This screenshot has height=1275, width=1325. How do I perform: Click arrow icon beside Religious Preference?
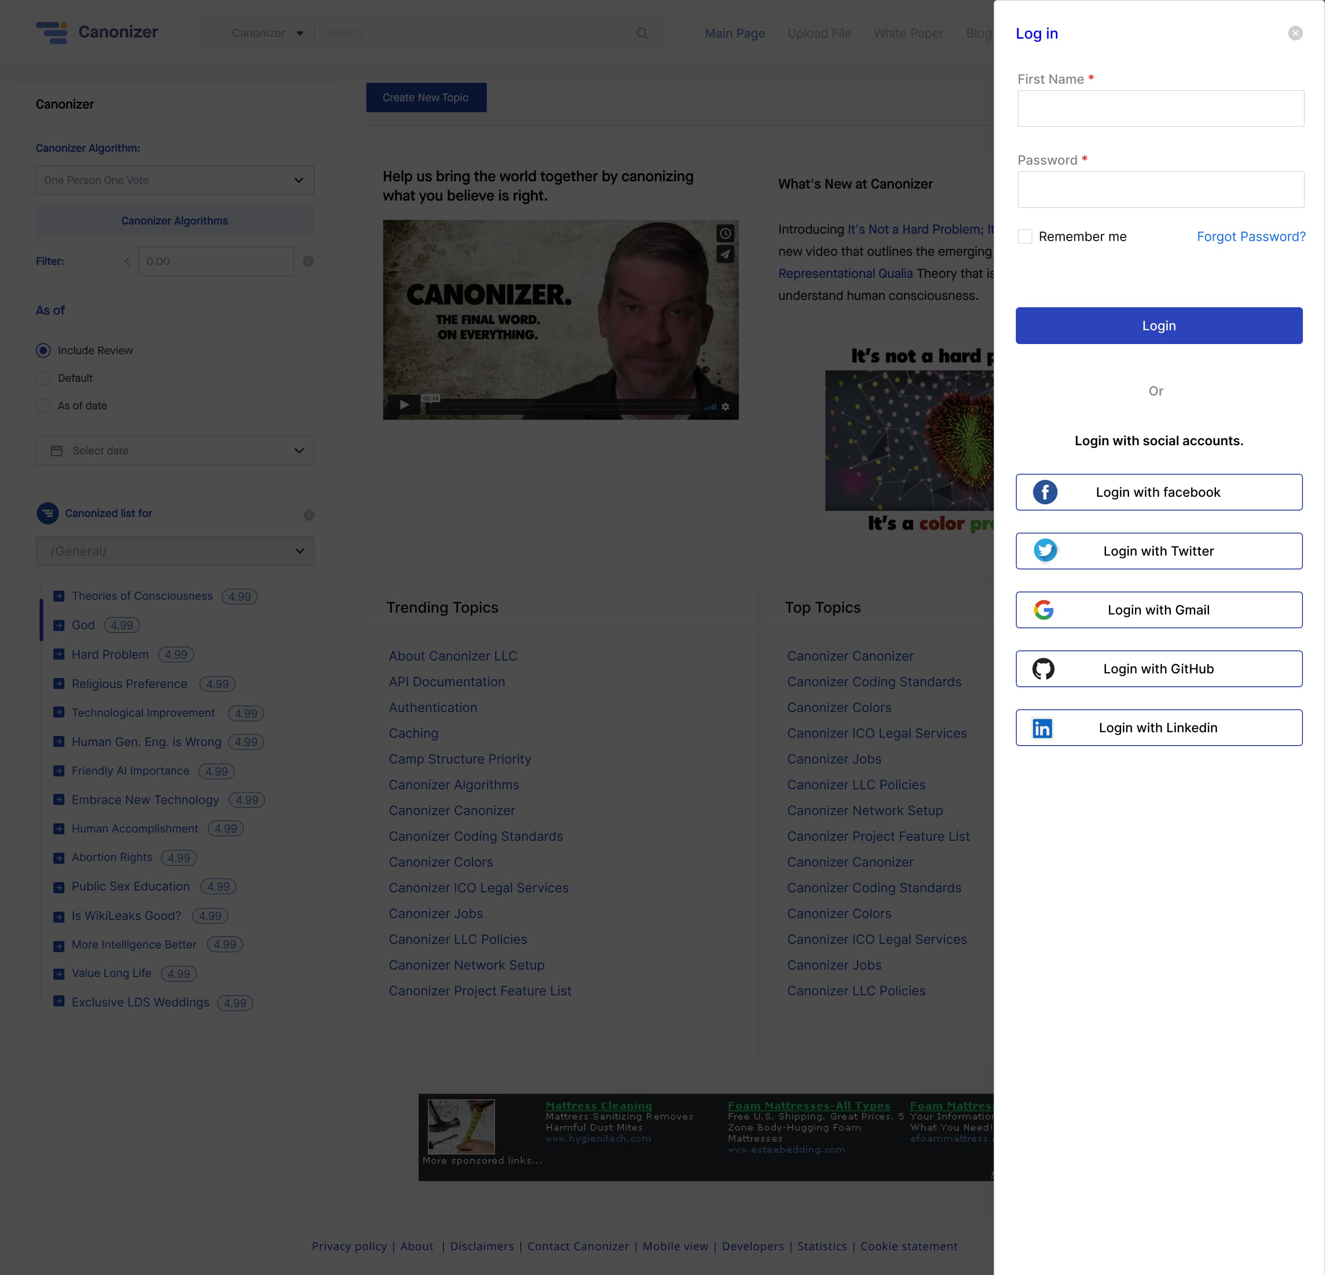[59, 683]
